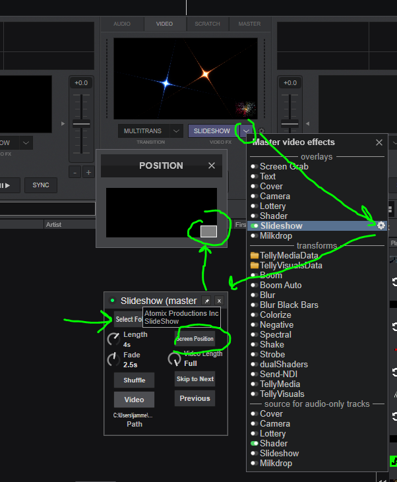
Task: Expand the left deck video FX dropdown
Action: [26, 142]
